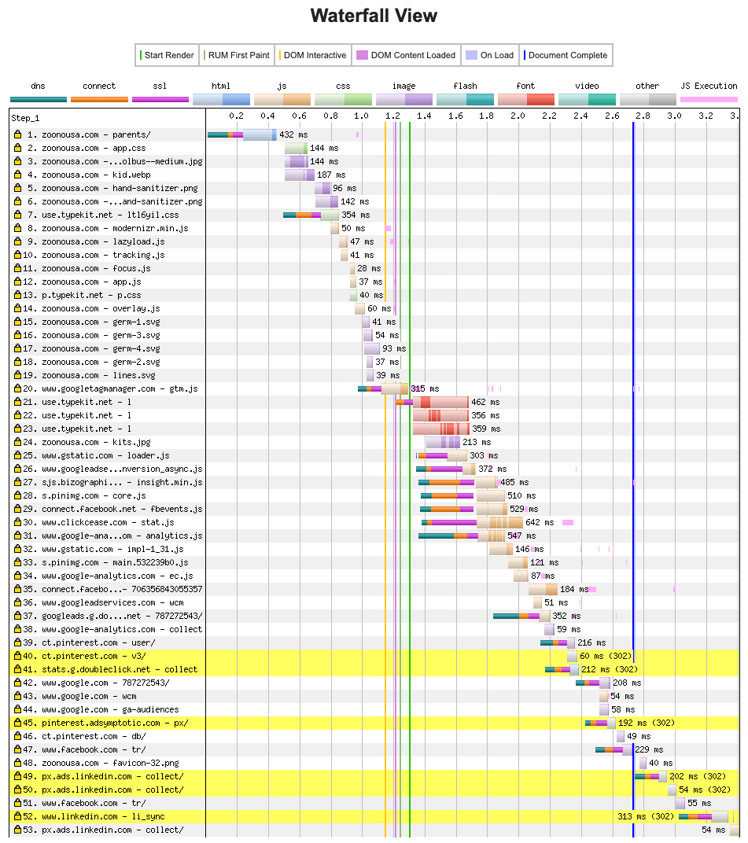Select the On Load legend entry

point(490,55)
